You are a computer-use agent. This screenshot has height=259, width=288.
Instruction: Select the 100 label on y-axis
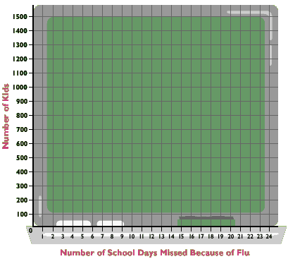[22, 215]
